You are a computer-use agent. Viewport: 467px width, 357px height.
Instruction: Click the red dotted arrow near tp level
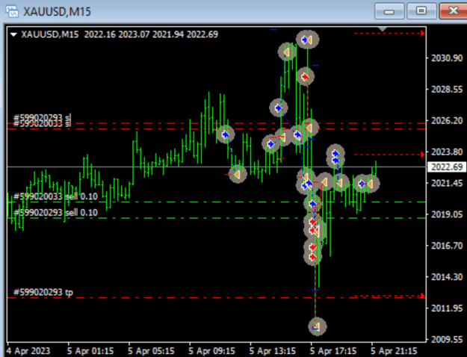click(422, 296)
